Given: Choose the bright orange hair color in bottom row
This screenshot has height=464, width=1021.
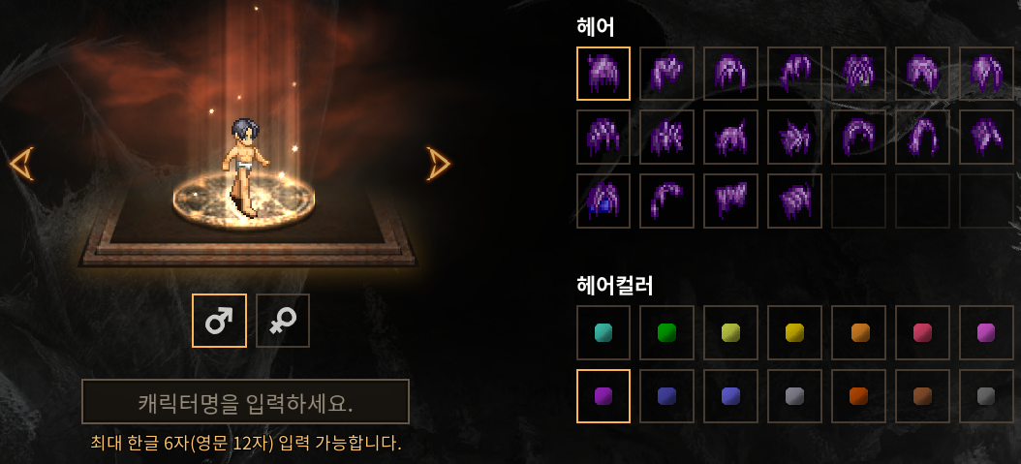Looking at the screenshot, I should tap(858, 395).
